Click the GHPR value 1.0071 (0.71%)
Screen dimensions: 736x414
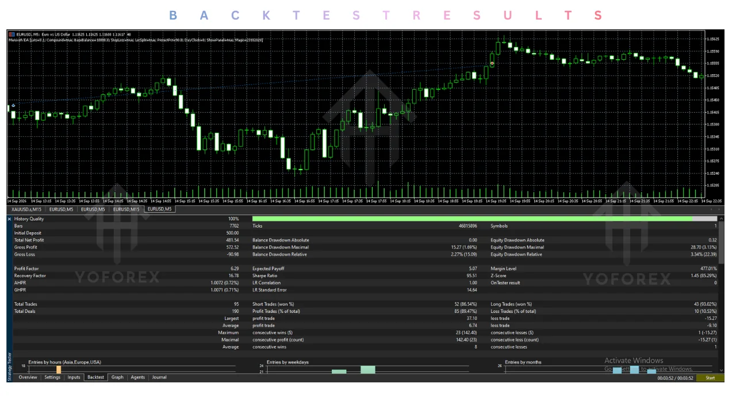(x=225, y=290)
